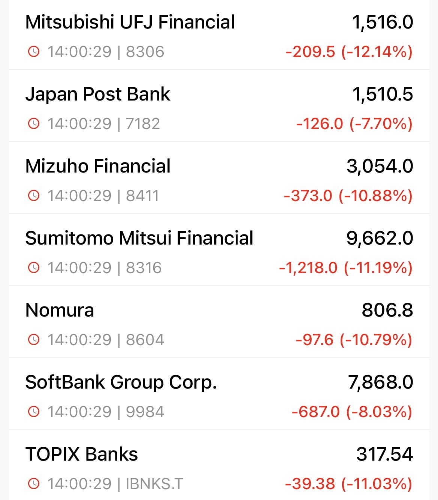Open the TOPIX Banks index name

(x=82, y=454)
